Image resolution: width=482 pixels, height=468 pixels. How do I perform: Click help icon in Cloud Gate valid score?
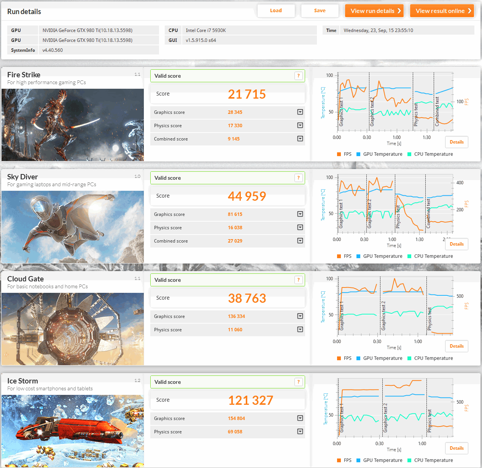pos(299,280)
